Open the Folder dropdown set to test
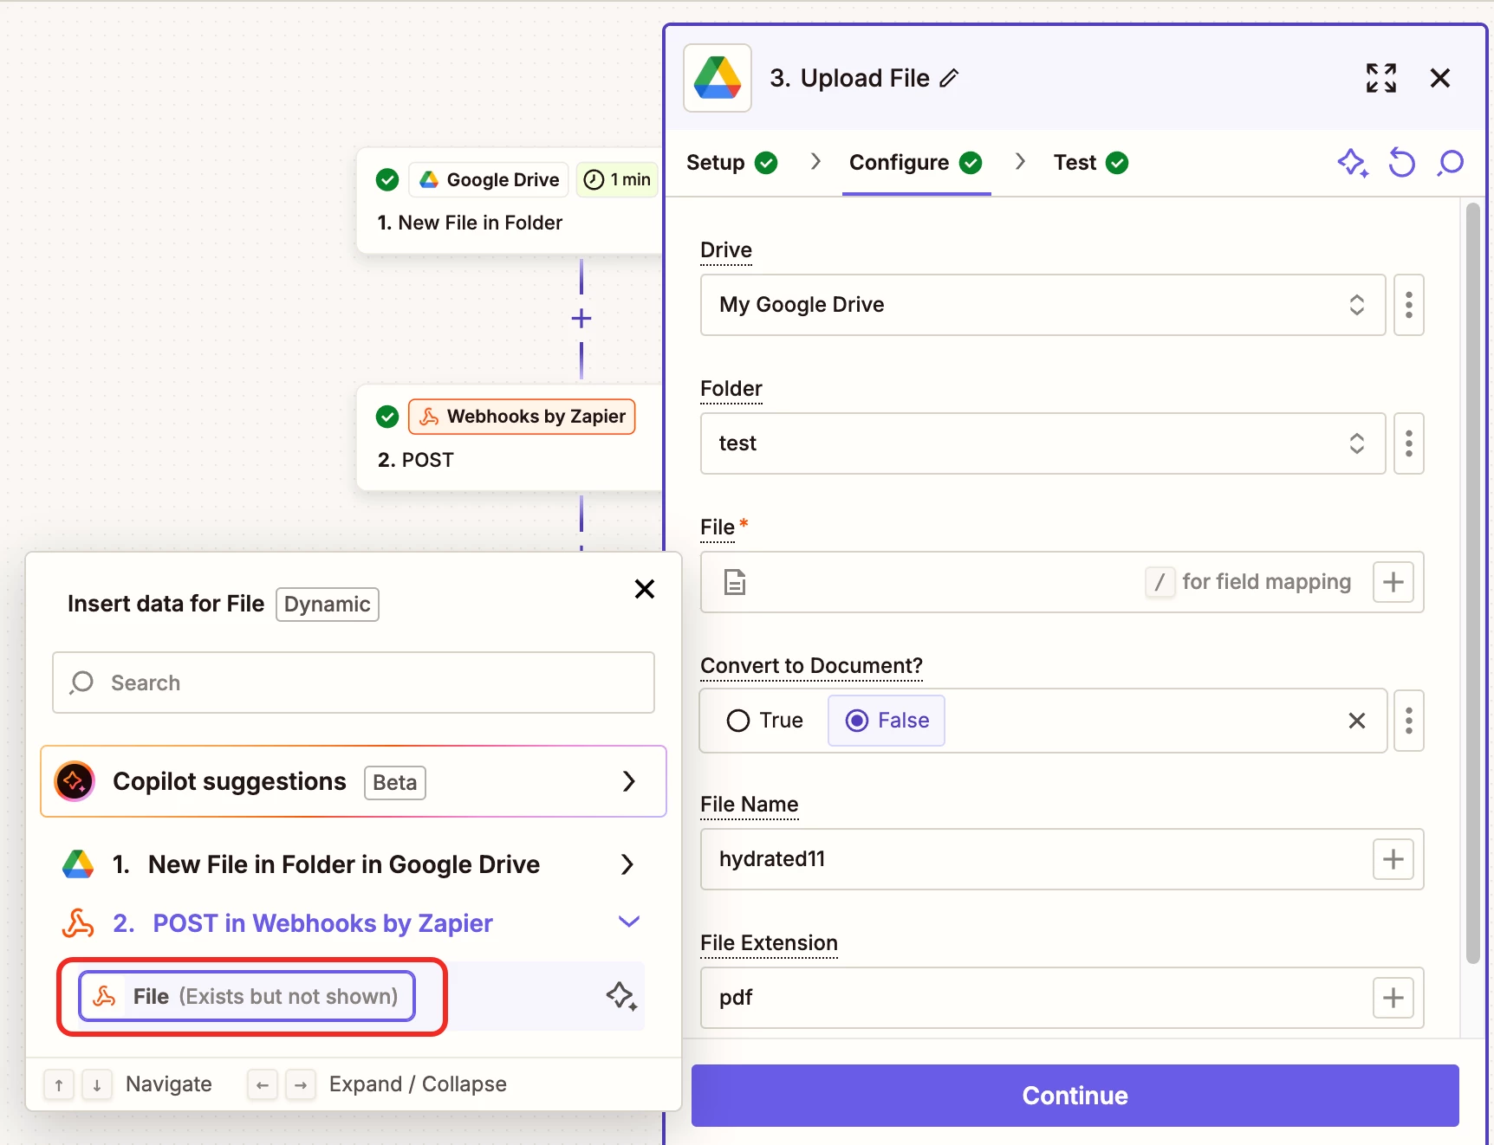The image size is (1494, 1145). point(1043,443)
